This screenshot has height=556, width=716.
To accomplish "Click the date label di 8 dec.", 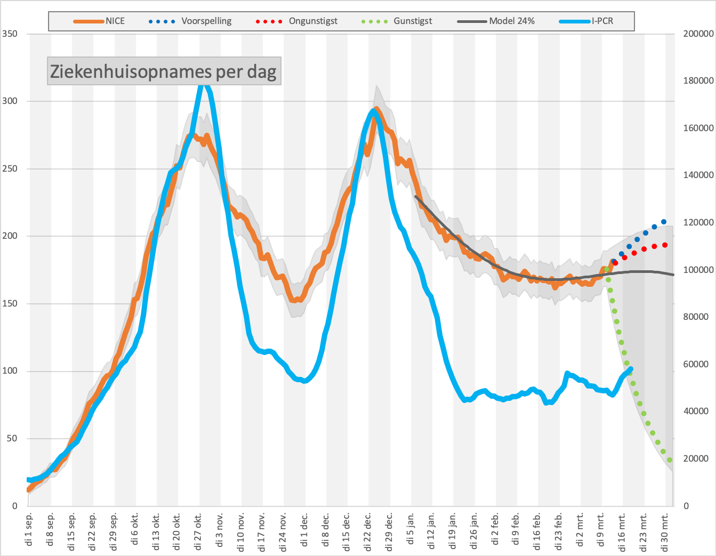I will (326, 529).
